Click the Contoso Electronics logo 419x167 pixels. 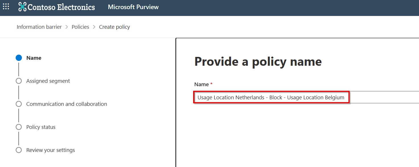coord(57,7)
